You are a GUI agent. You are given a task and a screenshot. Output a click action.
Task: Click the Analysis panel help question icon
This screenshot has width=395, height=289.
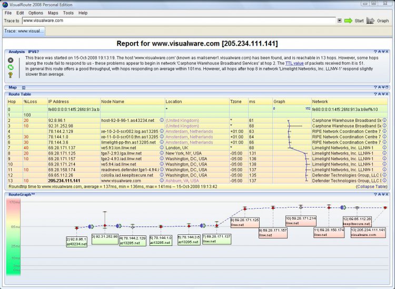click(375, 52)
